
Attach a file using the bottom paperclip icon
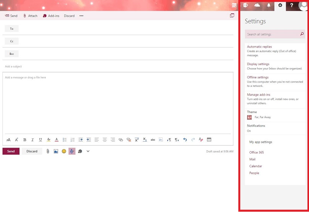[48, 151]
